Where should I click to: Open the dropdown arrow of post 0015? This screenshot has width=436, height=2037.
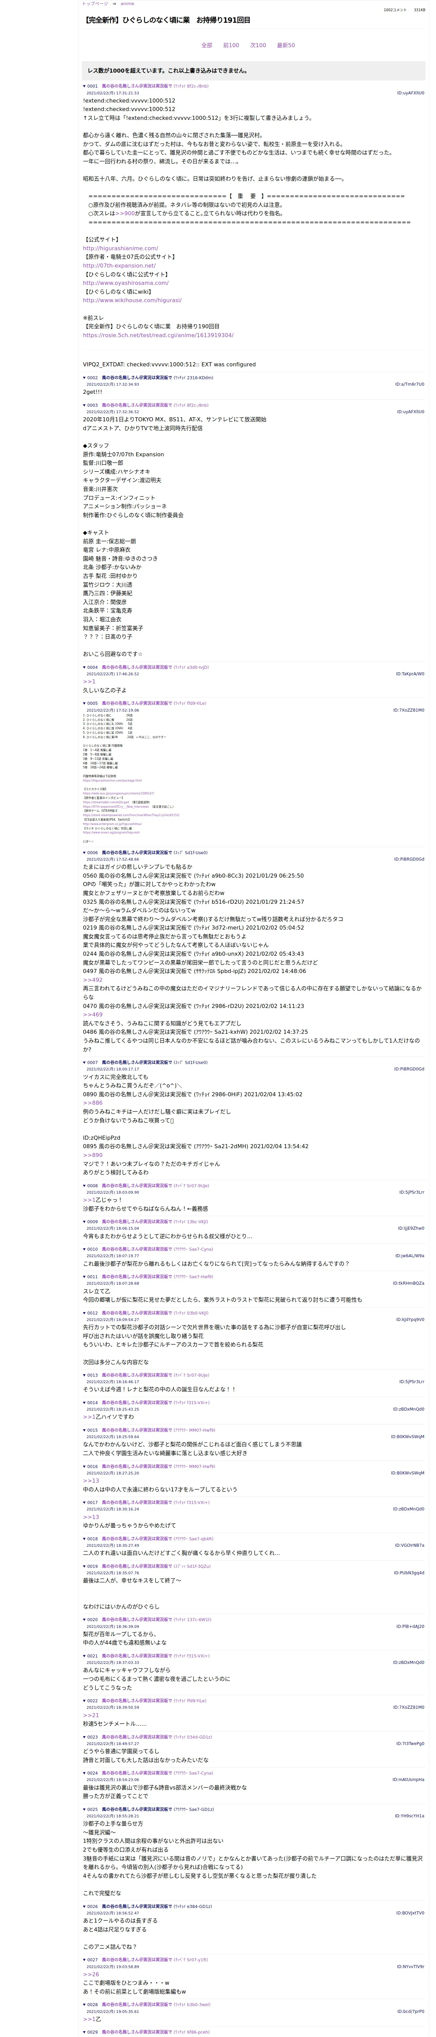pos(85,1431)
